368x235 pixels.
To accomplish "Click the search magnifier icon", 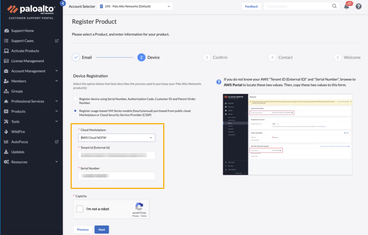I will click(334, 6).
